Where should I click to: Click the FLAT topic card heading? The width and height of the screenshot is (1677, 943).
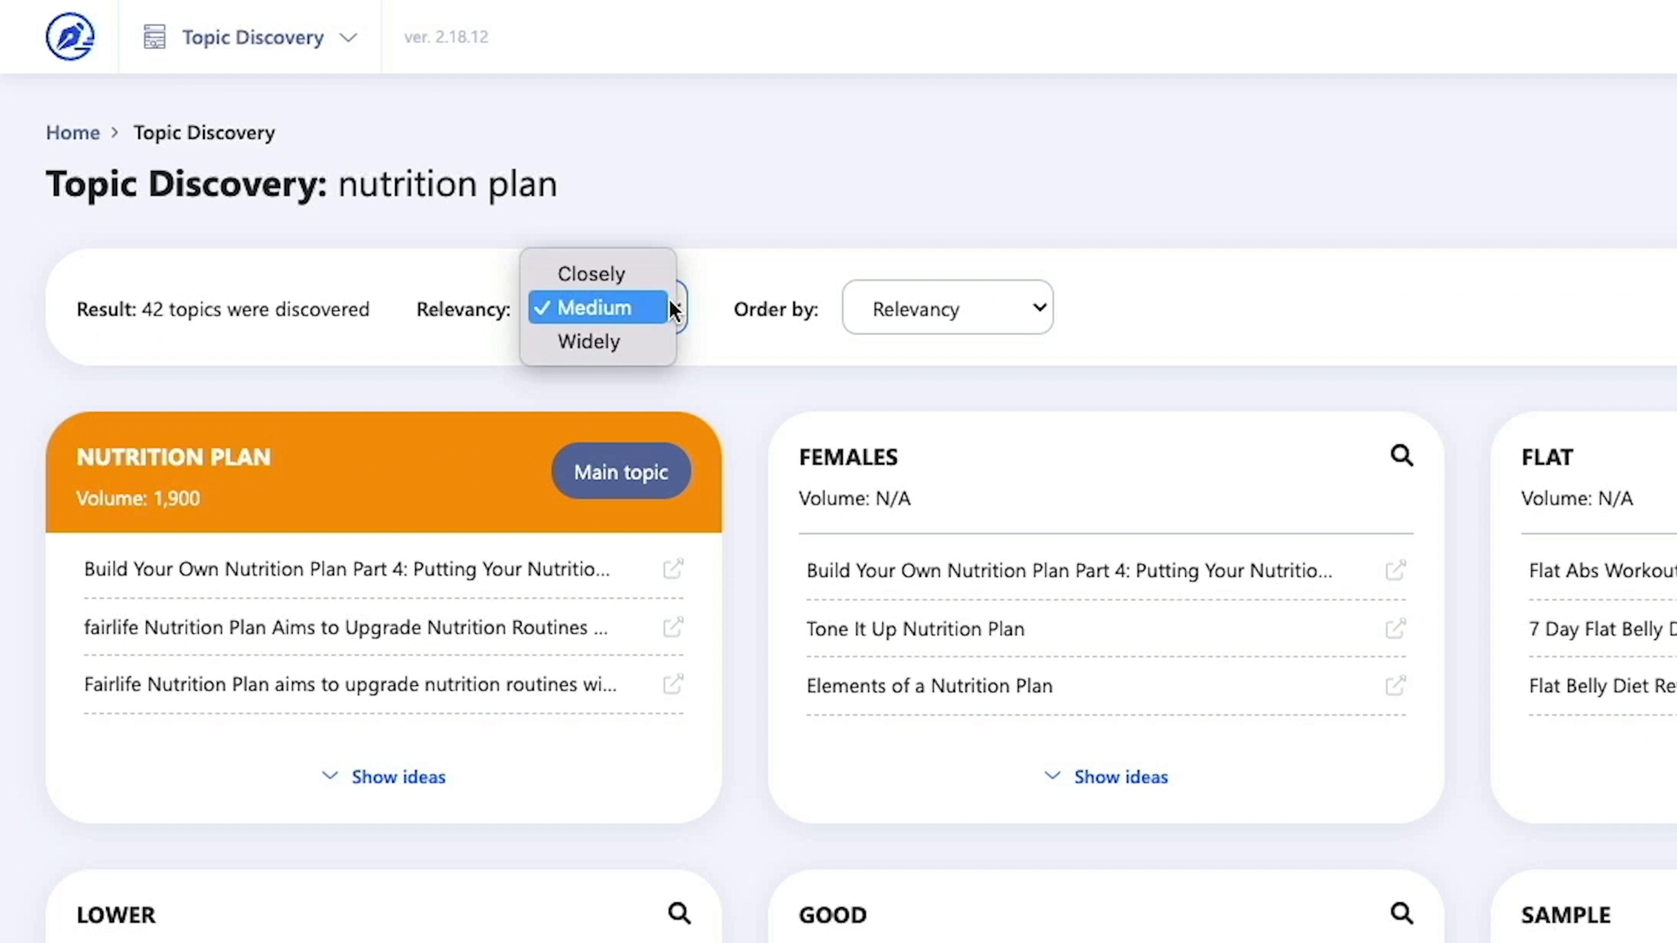(1547, 458)
